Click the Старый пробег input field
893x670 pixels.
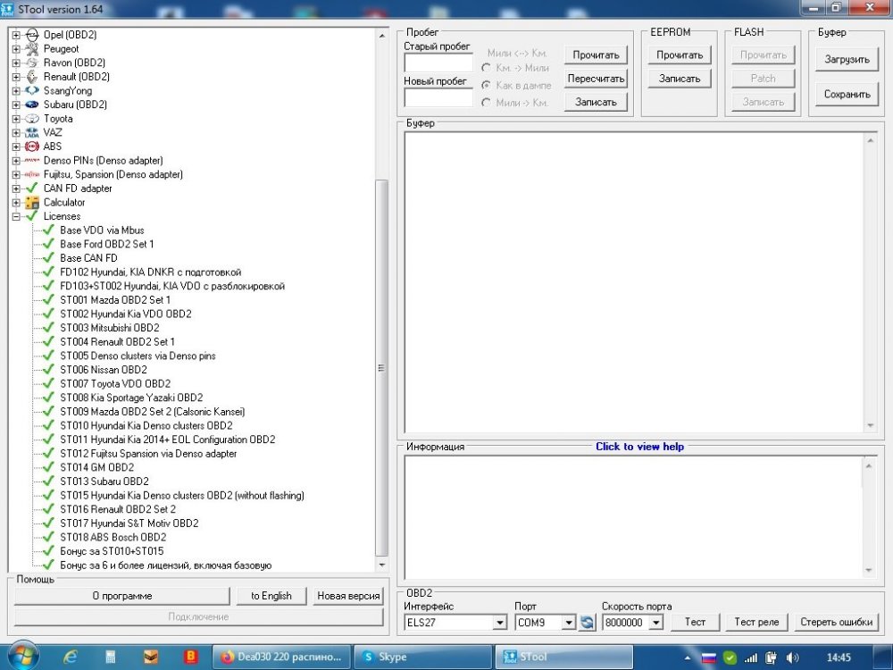pos(438,63)
